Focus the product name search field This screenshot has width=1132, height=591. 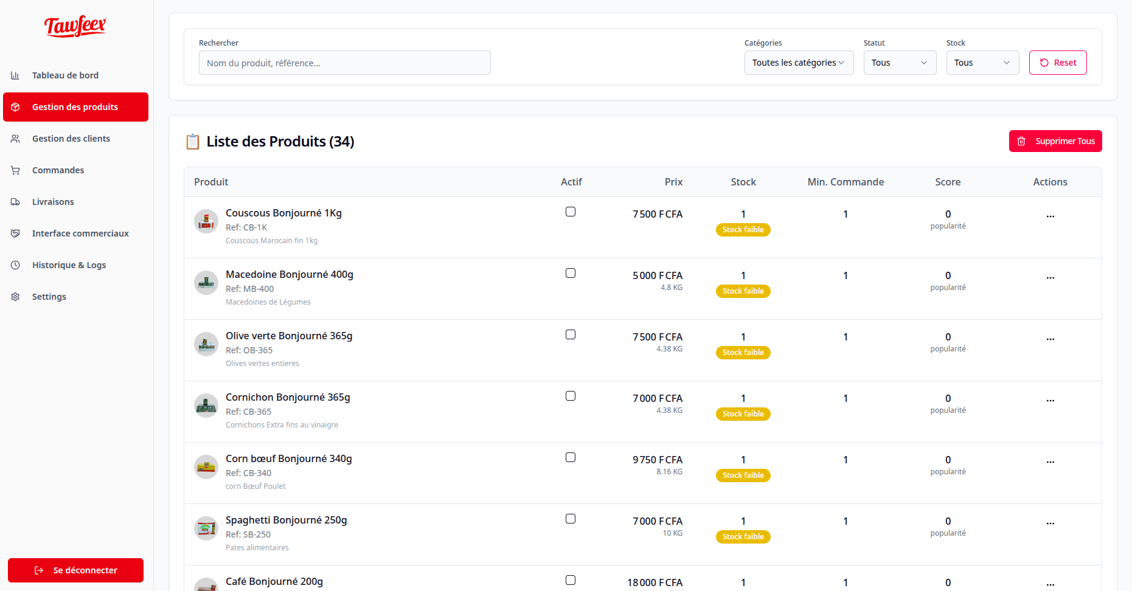click(x=344, y=63)
